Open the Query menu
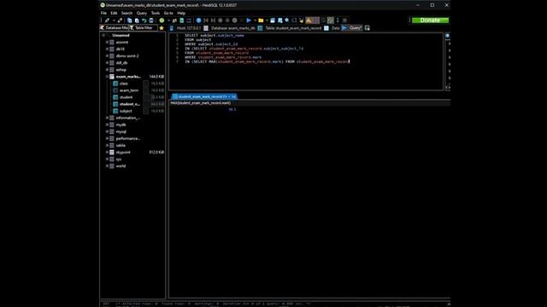 tap(142, 13)
